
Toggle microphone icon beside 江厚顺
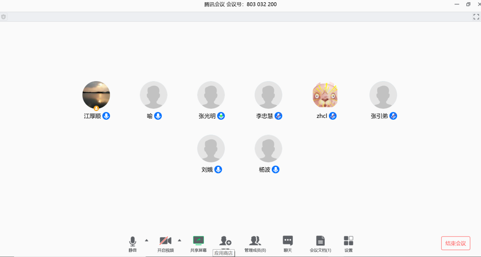click(107, 116)
